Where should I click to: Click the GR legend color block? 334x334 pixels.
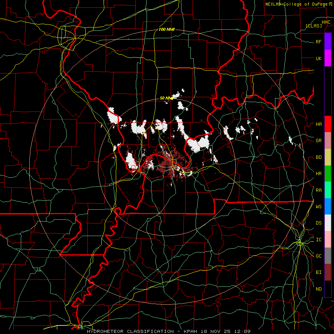click(x=328, y=141)
